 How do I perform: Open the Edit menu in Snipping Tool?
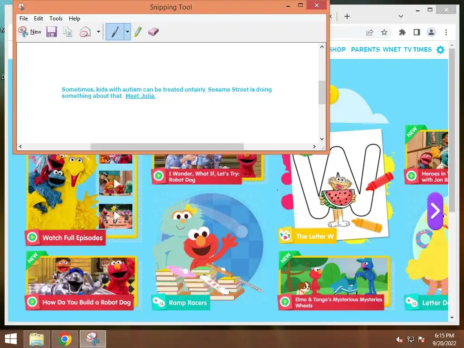(39, 18)
